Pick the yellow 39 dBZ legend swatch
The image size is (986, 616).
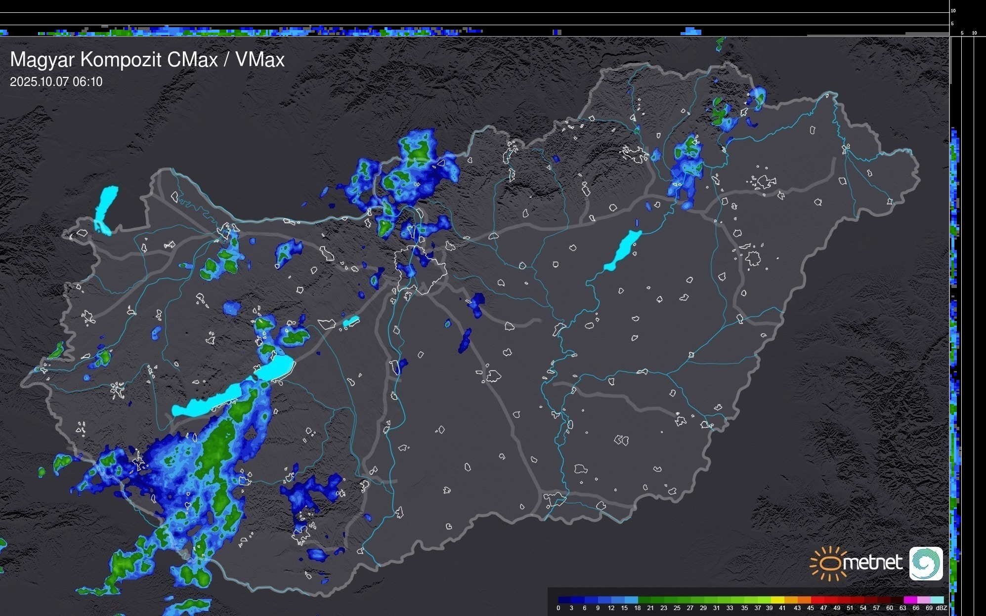tap(777, 600)
